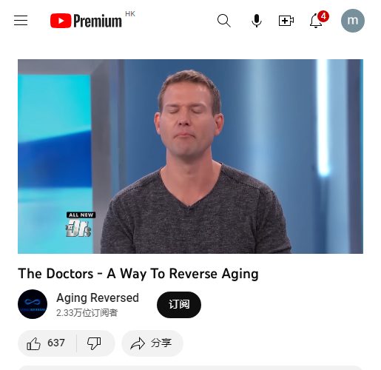Dislike the video with thumbs down
This screenshot has height=370, width=381.
pos(94,343)
